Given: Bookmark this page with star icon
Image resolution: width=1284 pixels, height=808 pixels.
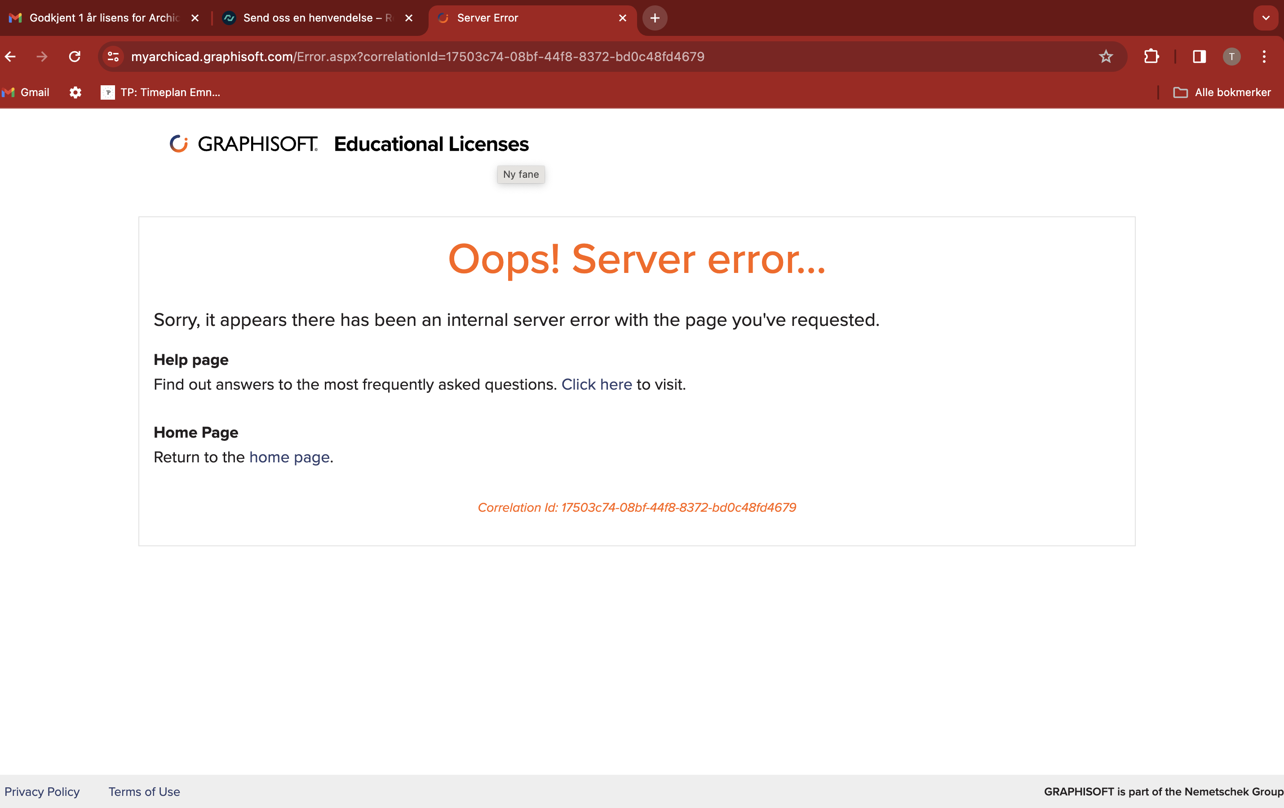Looking at the screenshot, I should [x=1105, y=57].
